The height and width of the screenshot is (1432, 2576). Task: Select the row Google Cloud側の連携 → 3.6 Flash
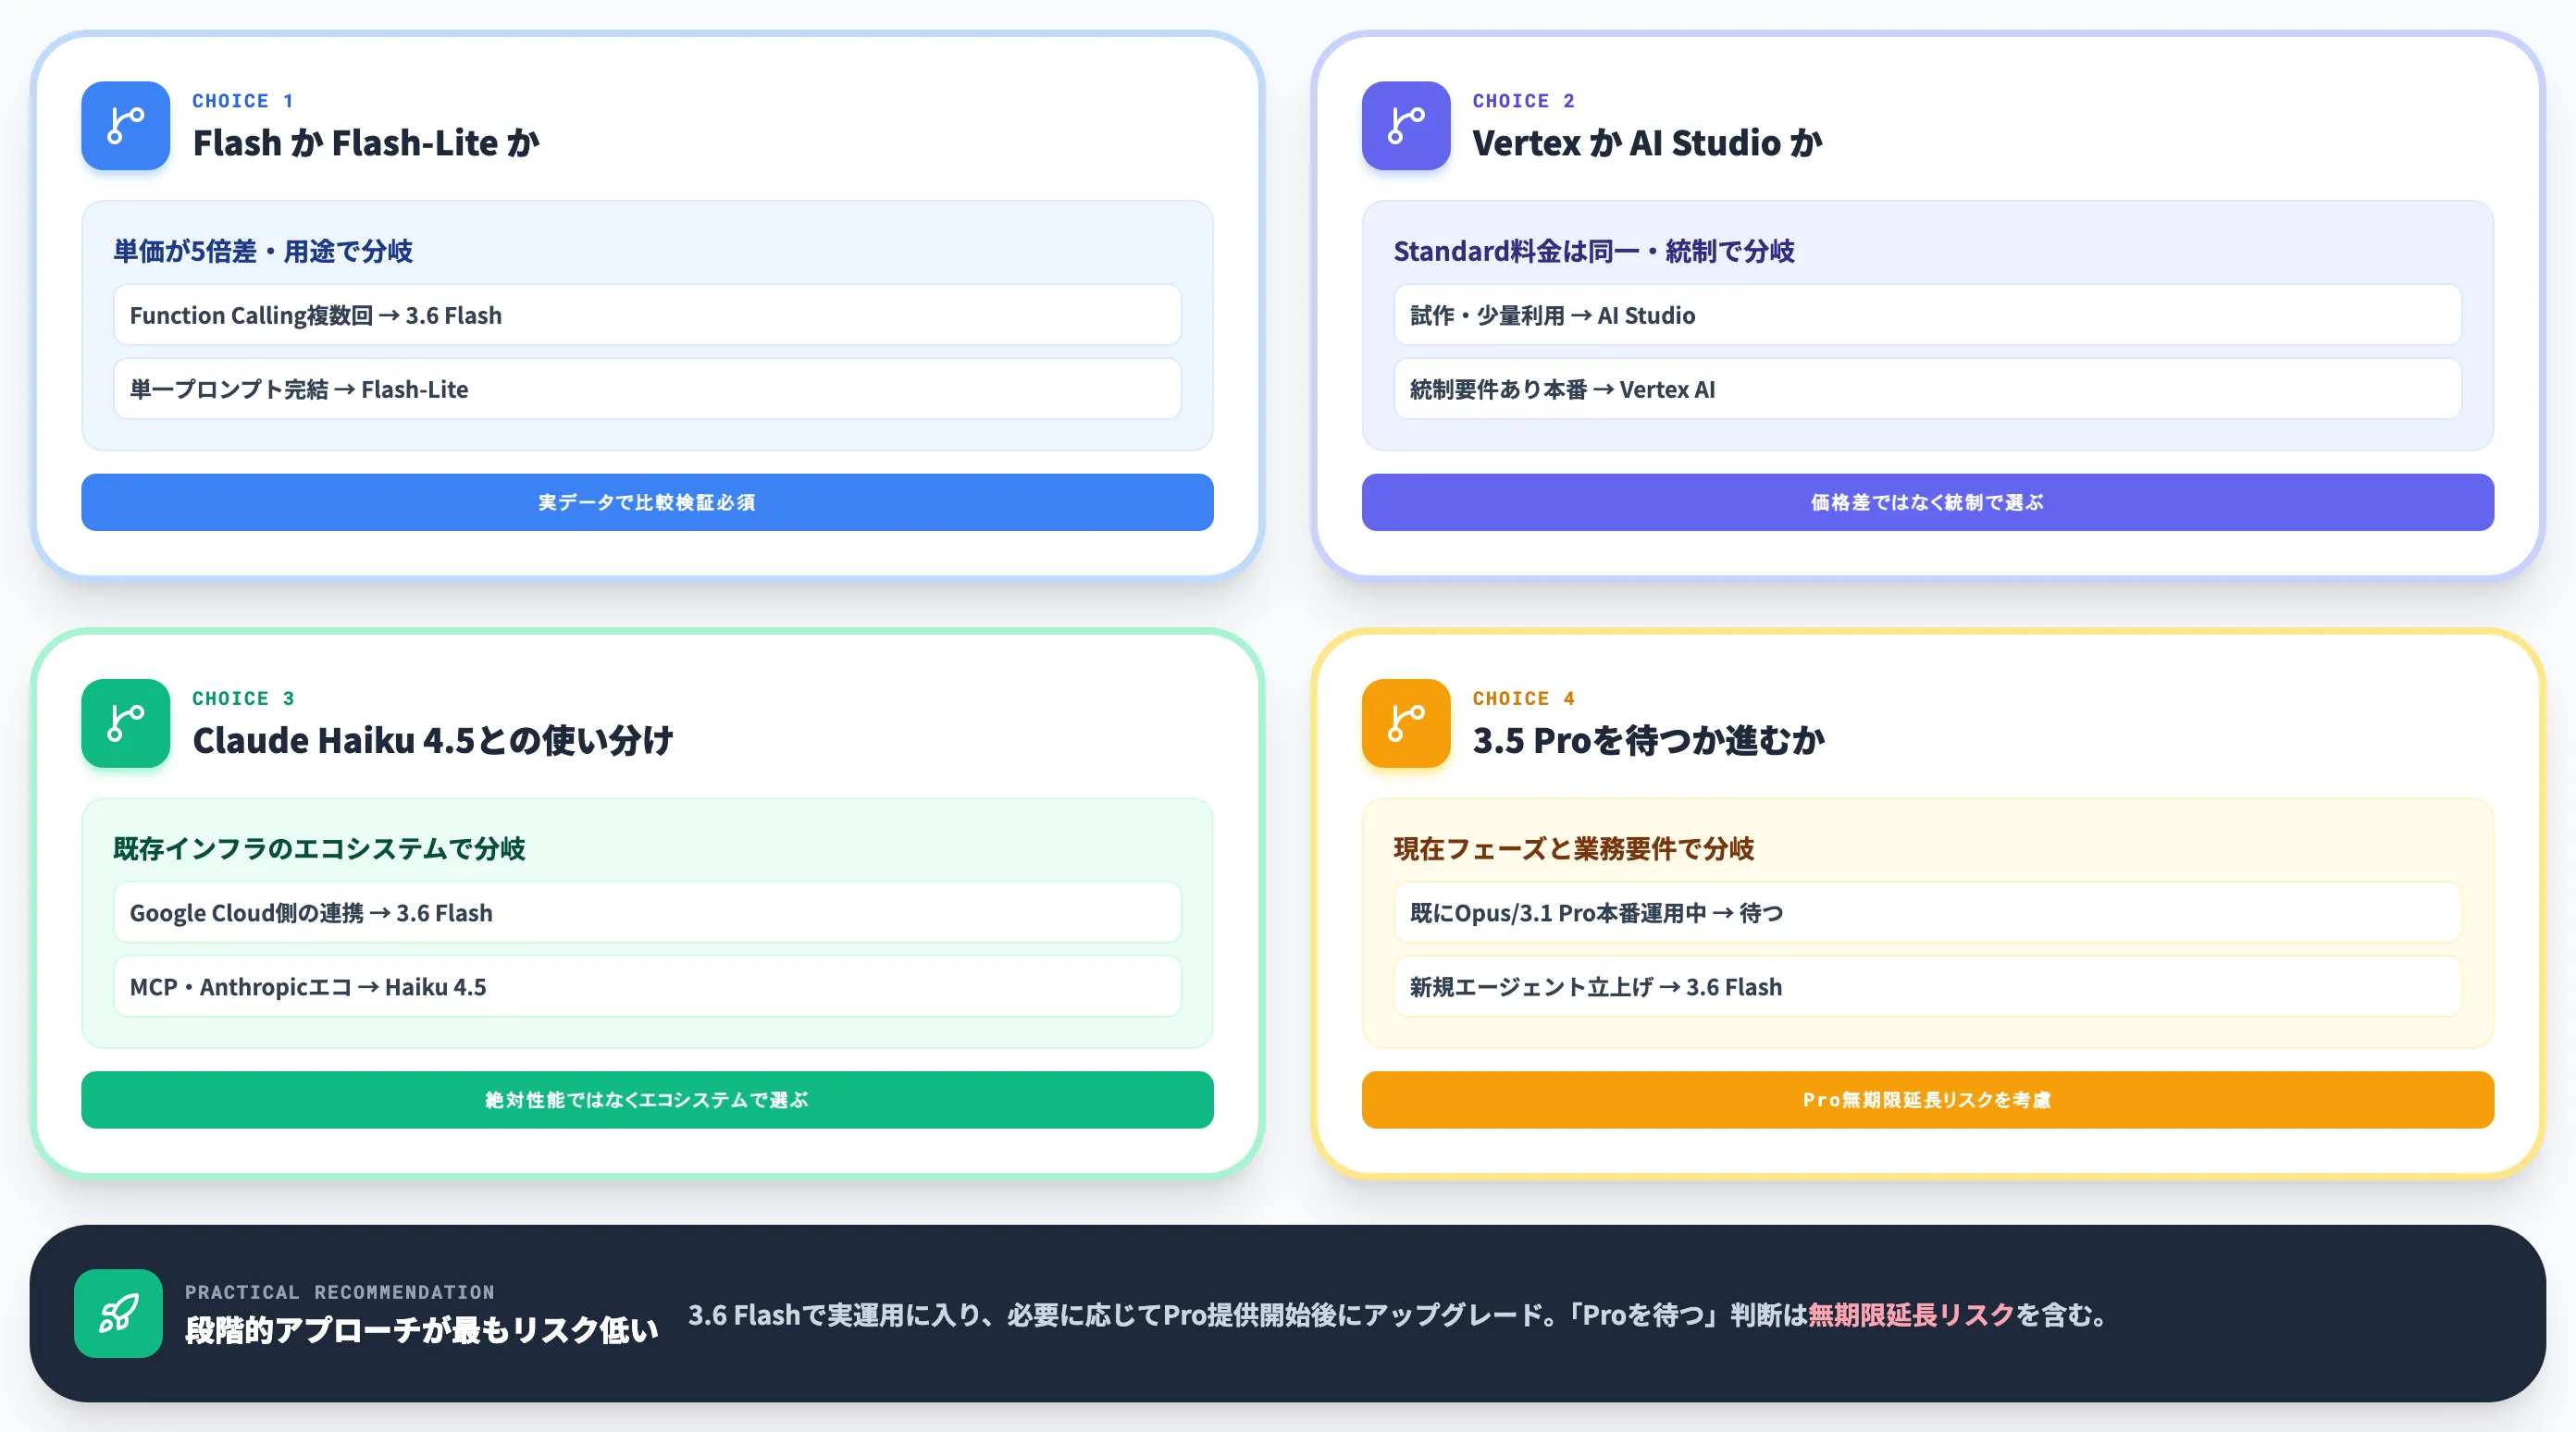[x=647, y=912]
